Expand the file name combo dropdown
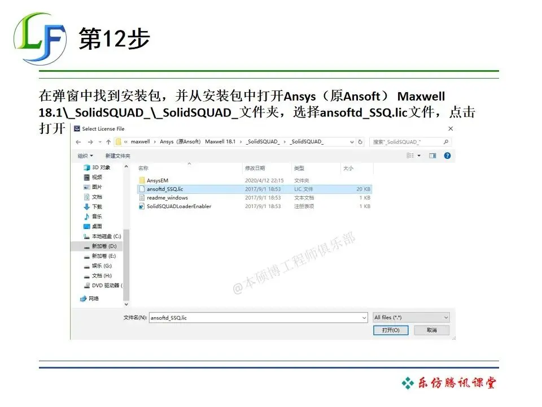 tap(364, 318)
